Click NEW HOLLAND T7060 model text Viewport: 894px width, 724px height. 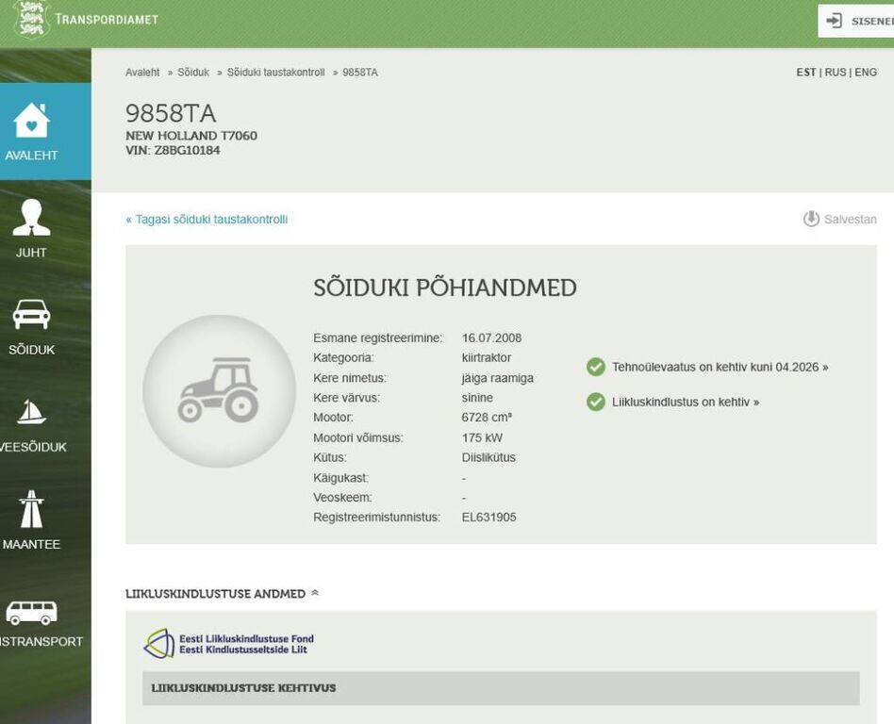[191, 136]
